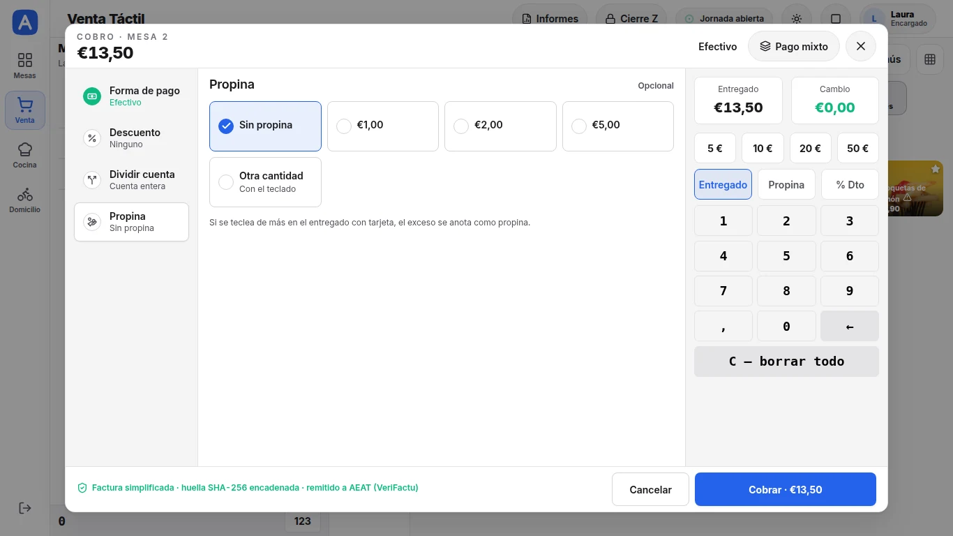
Task: Click the Entregado €13,50 amount field
Action: [x=738, y=100]
